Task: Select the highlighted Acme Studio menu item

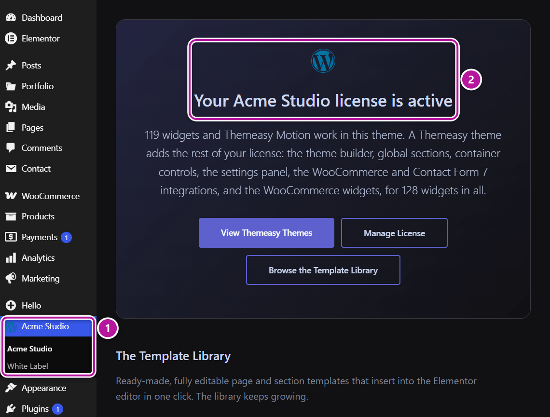Action: [x=48, y=326]
